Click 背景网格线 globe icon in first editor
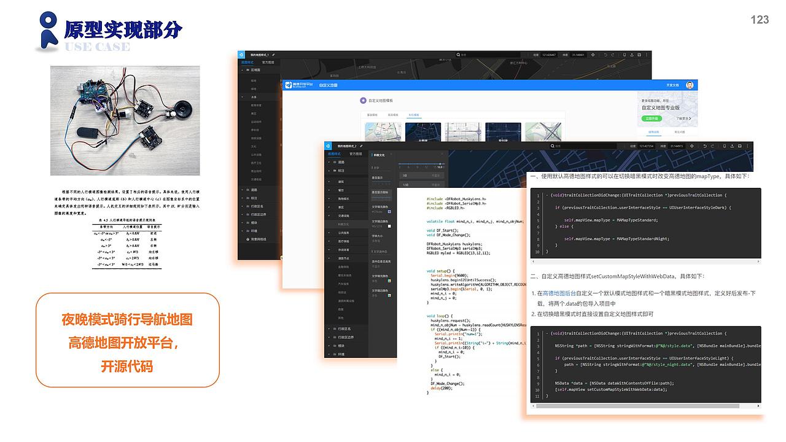Viewport: 786px width, 442px height. click(x=248, y=239)
